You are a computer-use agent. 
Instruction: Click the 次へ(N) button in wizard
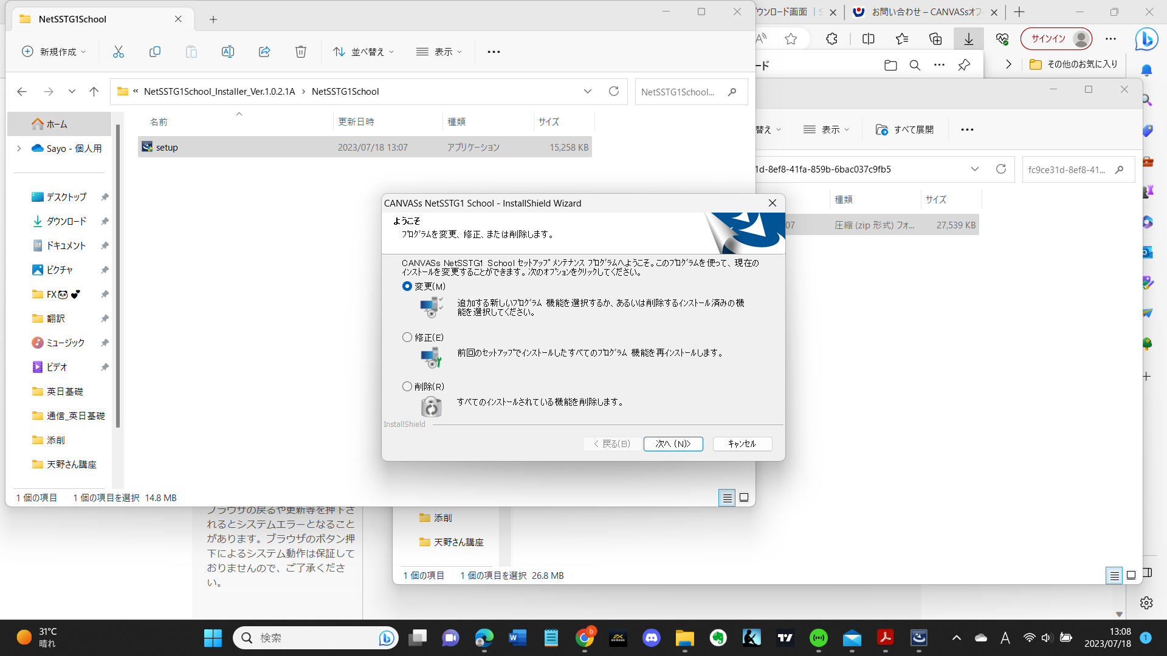pyautogui.click(x=673, y=444)
